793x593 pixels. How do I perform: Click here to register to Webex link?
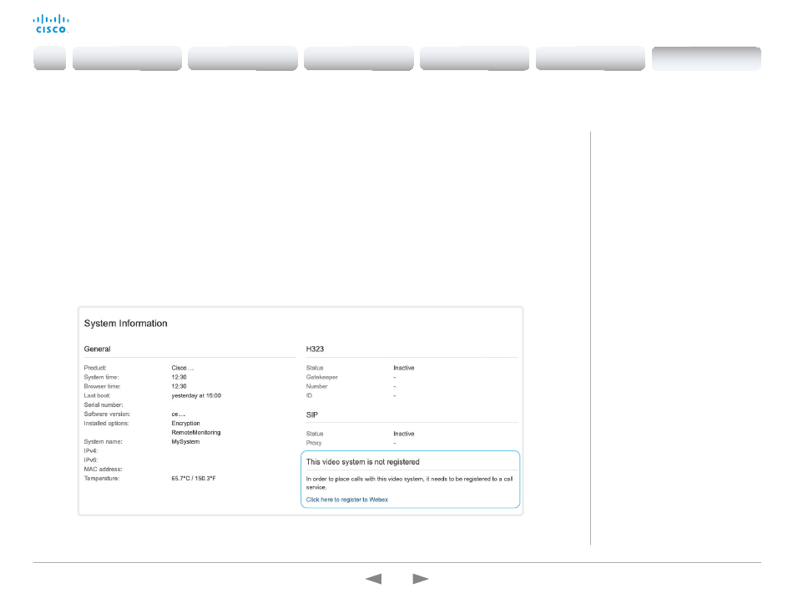[x=346, y=500]
